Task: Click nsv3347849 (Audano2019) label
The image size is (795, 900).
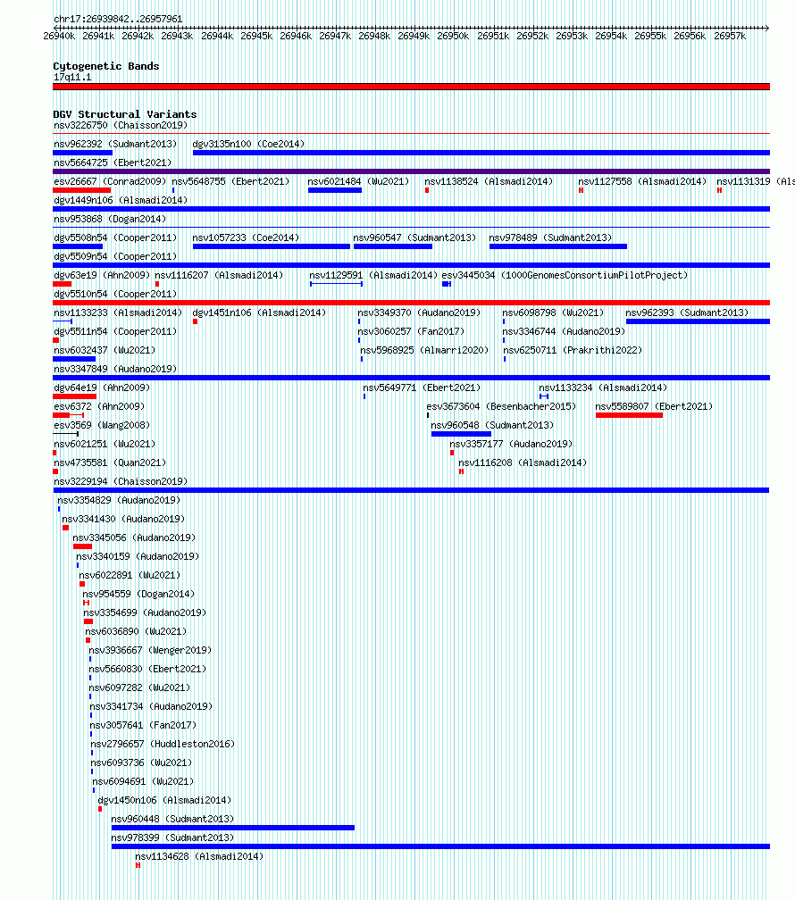Action: click(115, 369)
